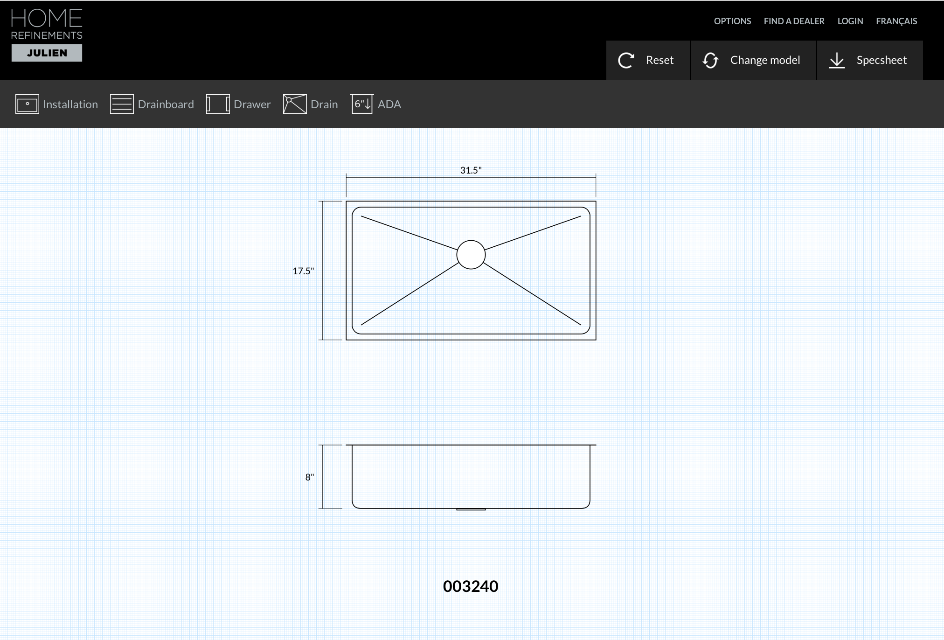Click the Reset circular arrow icon
The width and height of the screenshot is (944, 640).
tap(626, 60)
